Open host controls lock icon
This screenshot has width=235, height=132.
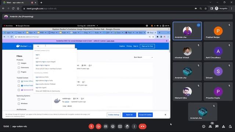pos(230,126)
